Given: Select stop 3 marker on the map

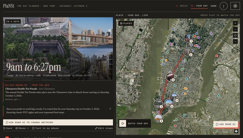Looking at the screenshot, I should point(174,97).
